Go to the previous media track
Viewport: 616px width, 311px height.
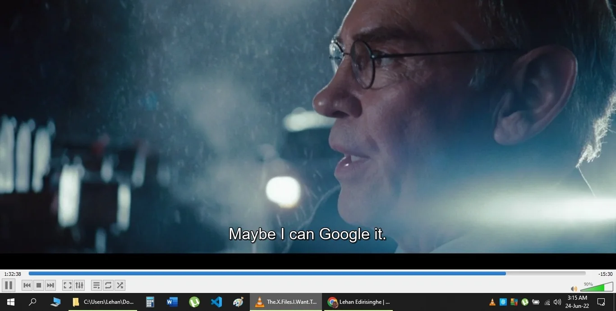point(27,285)
